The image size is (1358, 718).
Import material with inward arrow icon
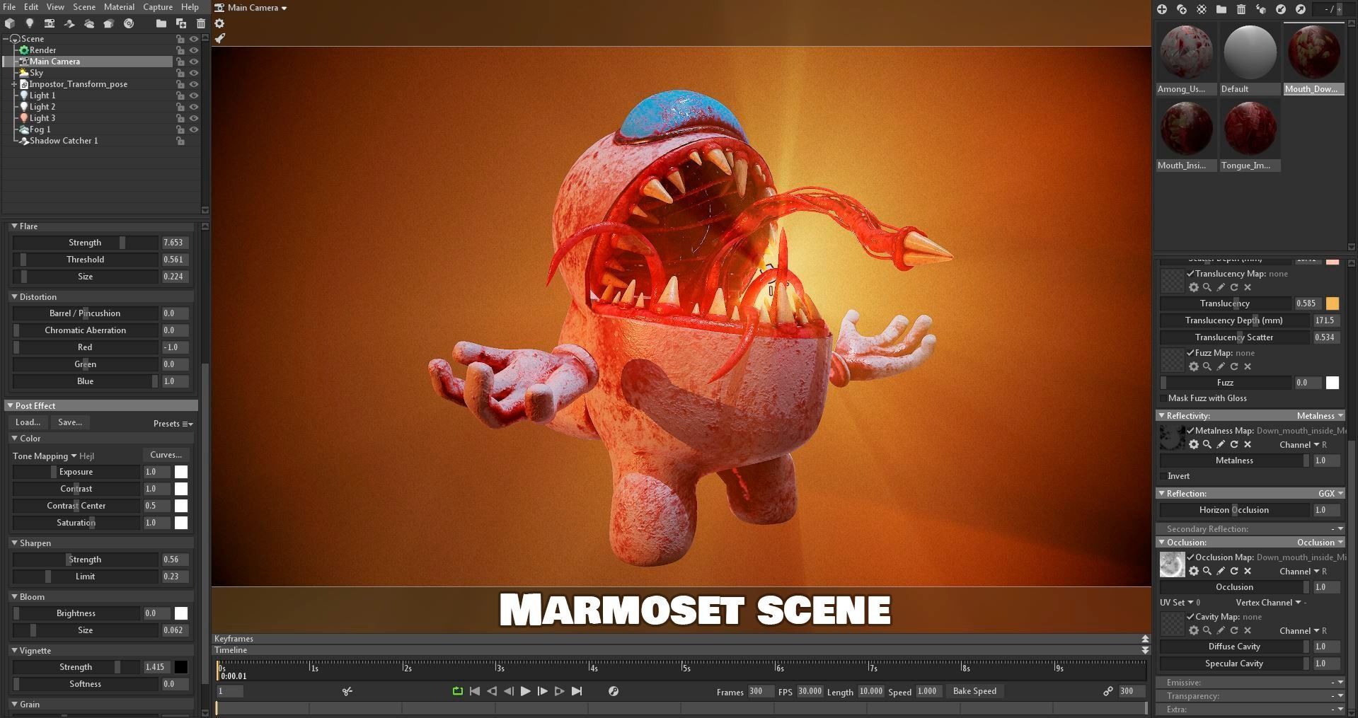[1281, 9]
